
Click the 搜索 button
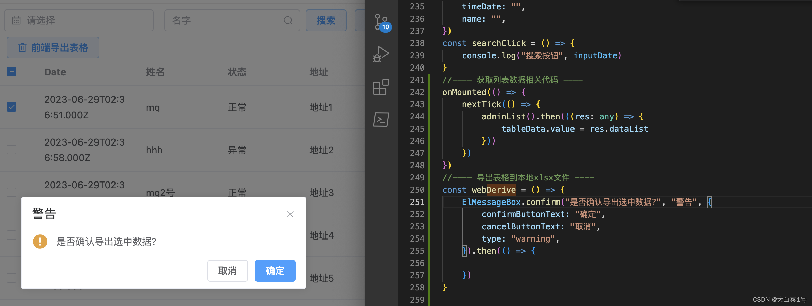[326, 20]
